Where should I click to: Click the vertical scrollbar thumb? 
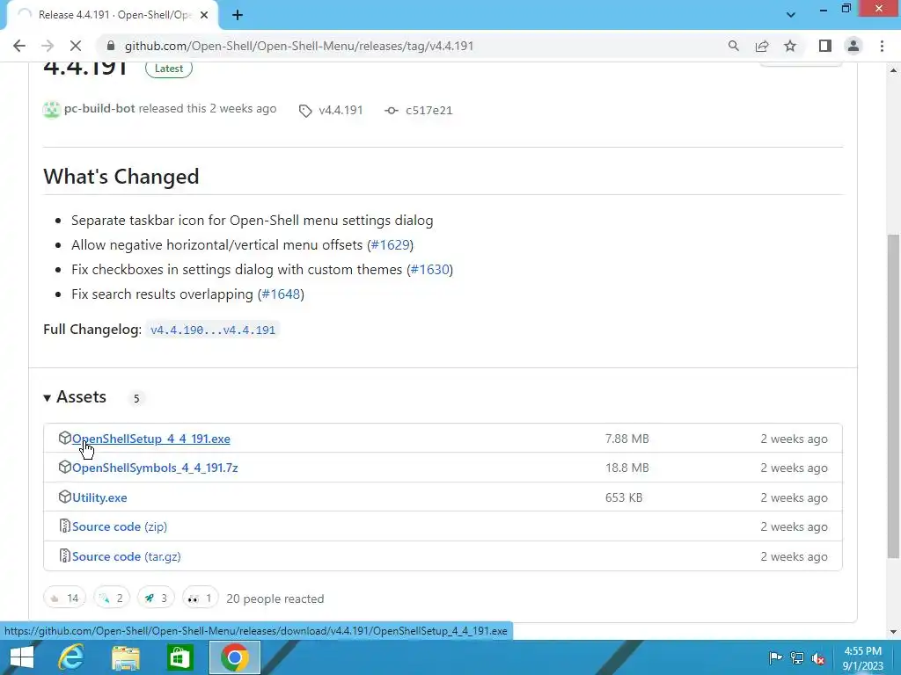click(894, 396)
